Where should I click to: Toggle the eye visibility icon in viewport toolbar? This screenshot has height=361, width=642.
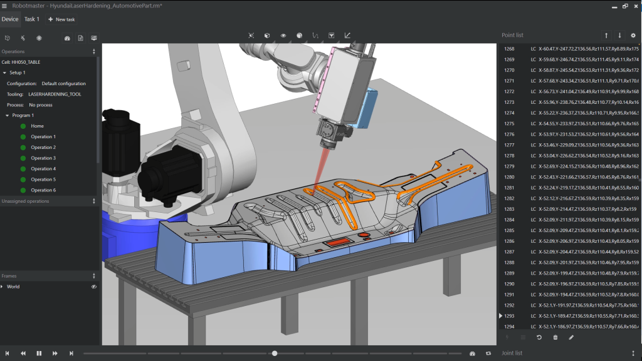283,36
